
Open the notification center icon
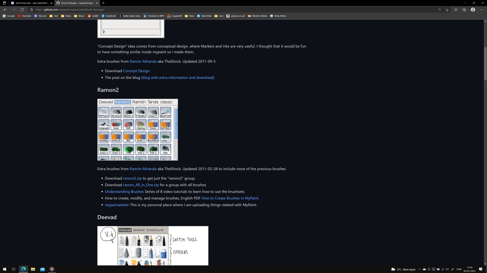coord(481,269)
